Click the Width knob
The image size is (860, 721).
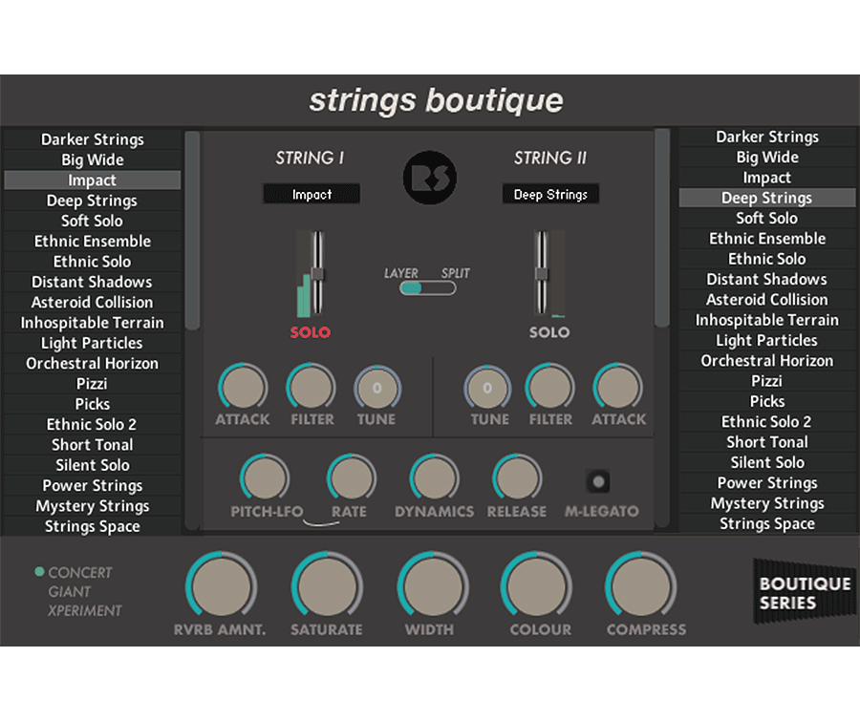click(433, 586)
